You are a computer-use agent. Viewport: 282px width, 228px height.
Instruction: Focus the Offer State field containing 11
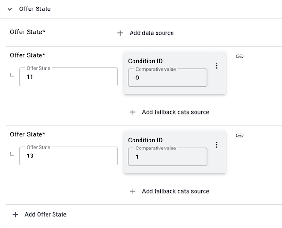(x=68, y=77)
